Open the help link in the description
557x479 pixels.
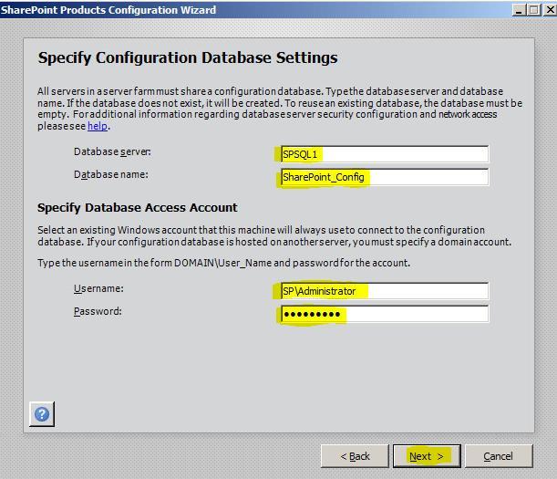[x=98, y=126]
